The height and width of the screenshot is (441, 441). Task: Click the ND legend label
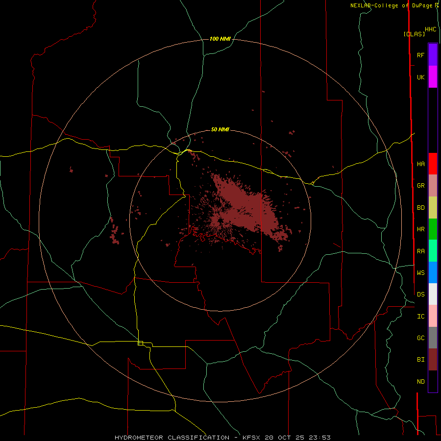coord(420,381)
